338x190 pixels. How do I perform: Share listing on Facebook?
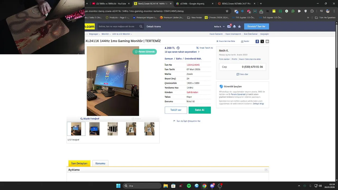(257, 41)
